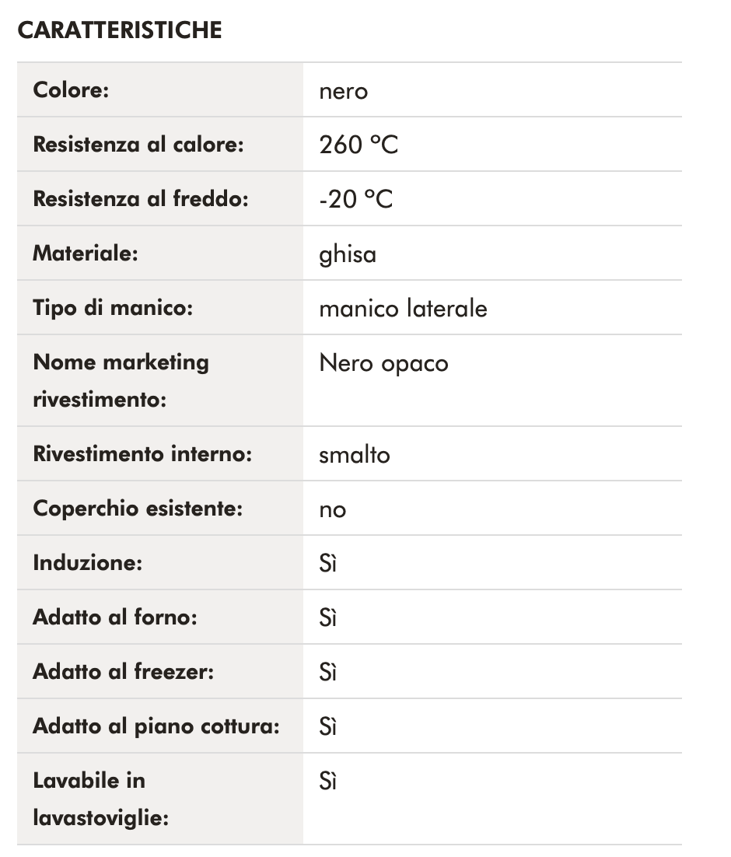Click the "Colore:" label

point(71,89)
